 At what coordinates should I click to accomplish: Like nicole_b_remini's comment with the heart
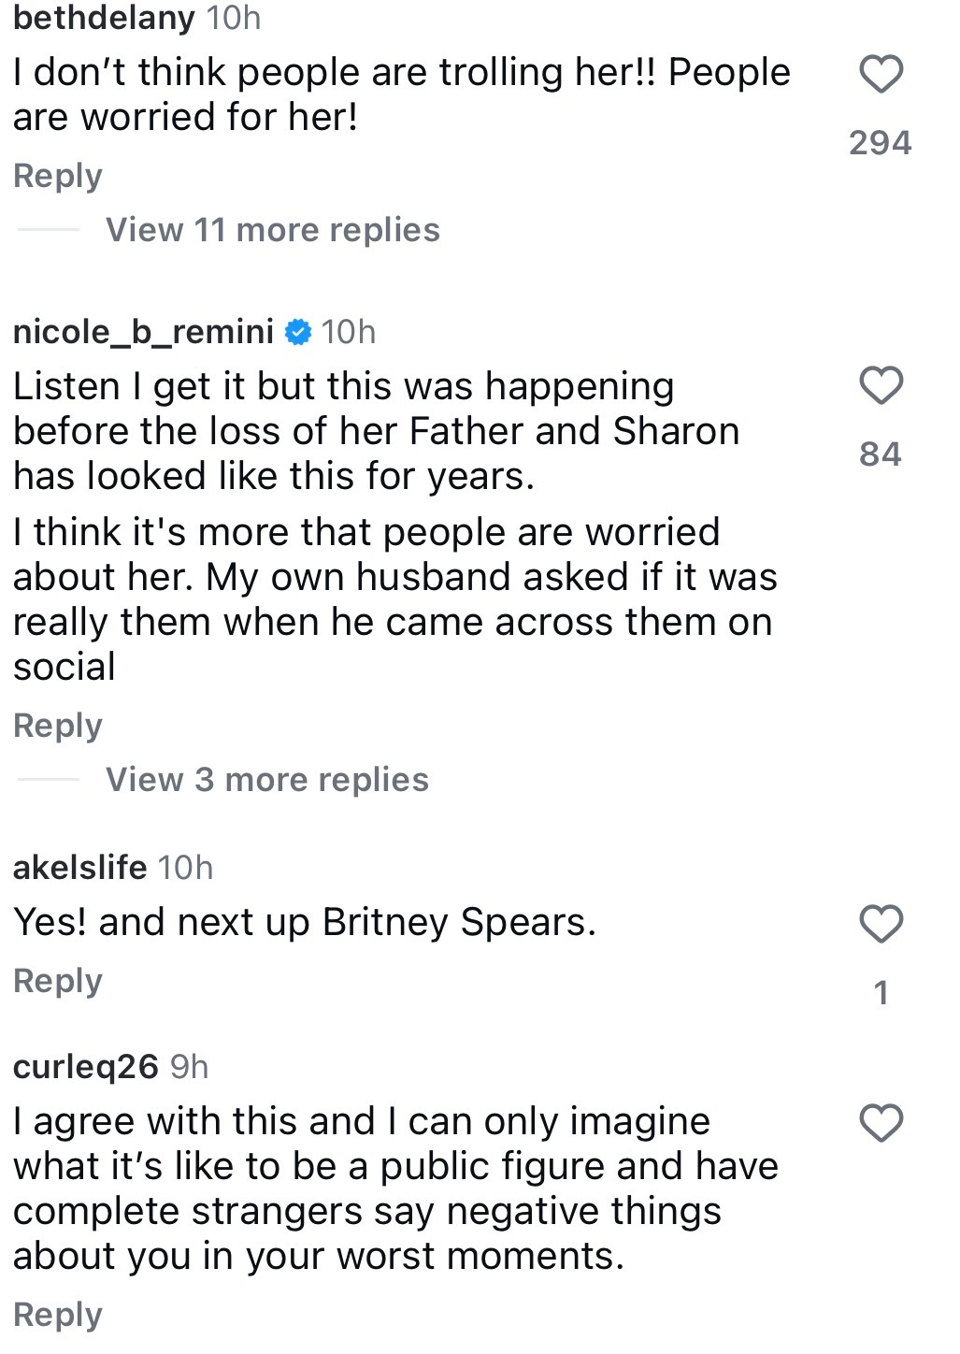881,385
